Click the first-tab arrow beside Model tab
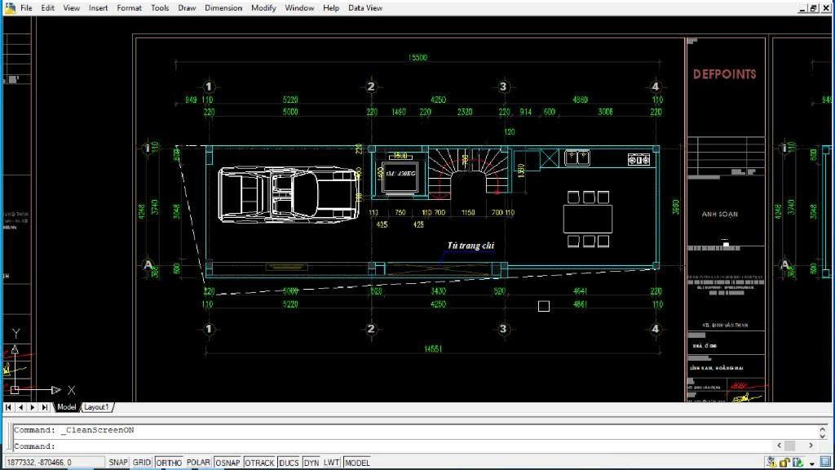Image resolution: width=835 pixels, height=470 pixels. click(8, 406)
